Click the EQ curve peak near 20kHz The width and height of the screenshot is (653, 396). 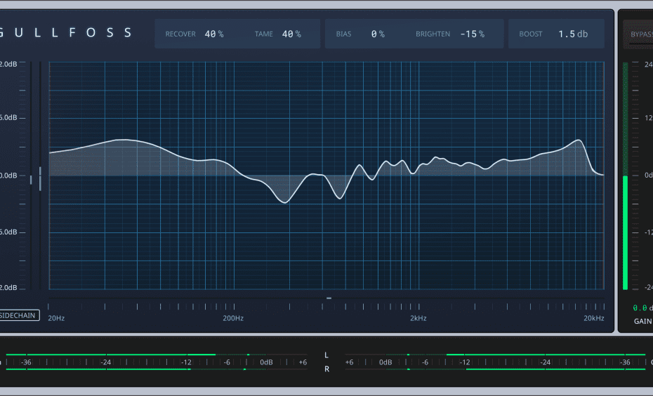(x=579, y=140)
